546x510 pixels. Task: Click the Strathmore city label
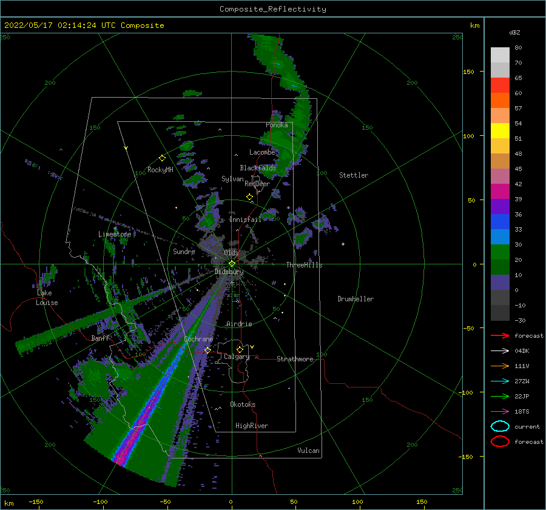point(295,359)
